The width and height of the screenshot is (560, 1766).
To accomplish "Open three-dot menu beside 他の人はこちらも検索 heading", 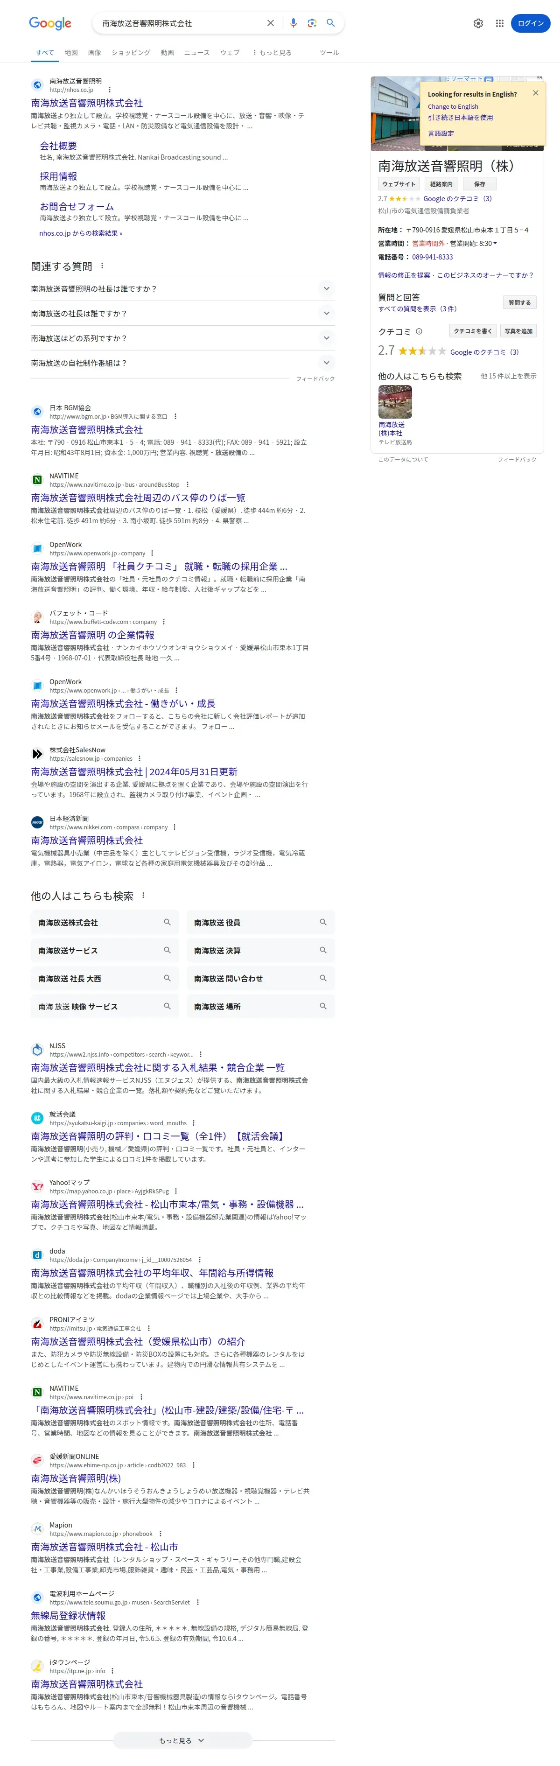I will click(x=143, y=895).
